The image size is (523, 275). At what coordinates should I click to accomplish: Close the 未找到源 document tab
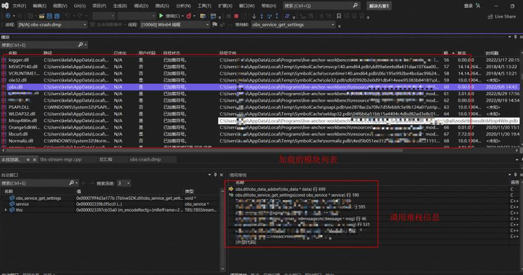(34, 159)
